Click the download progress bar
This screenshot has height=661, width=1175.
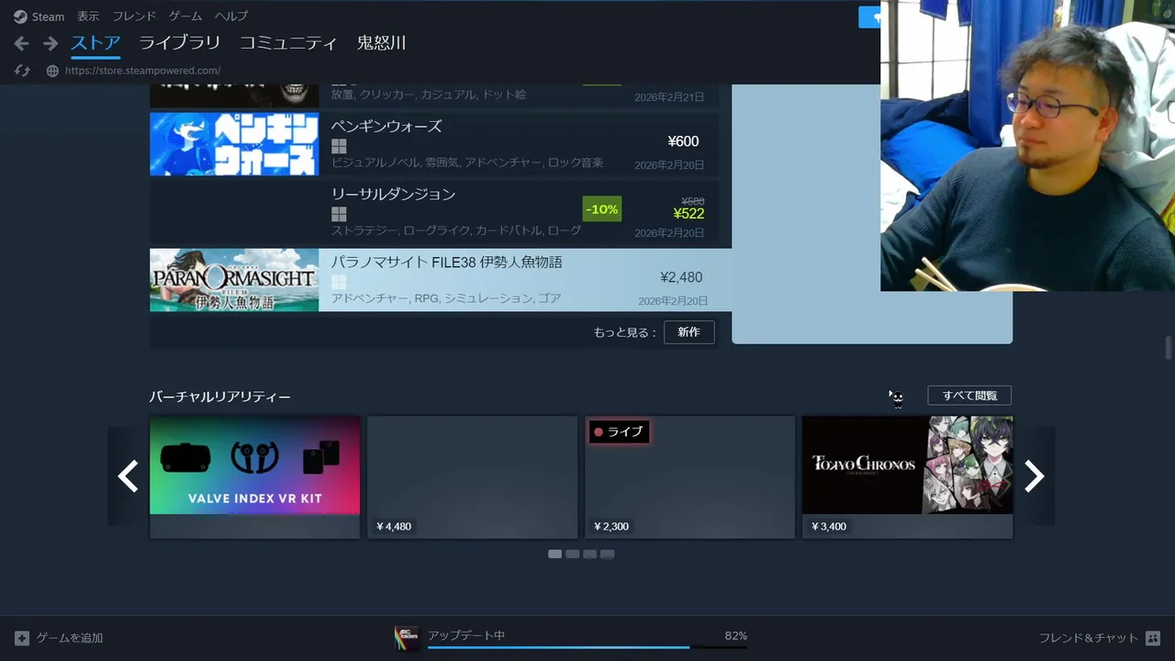point(587,647)
